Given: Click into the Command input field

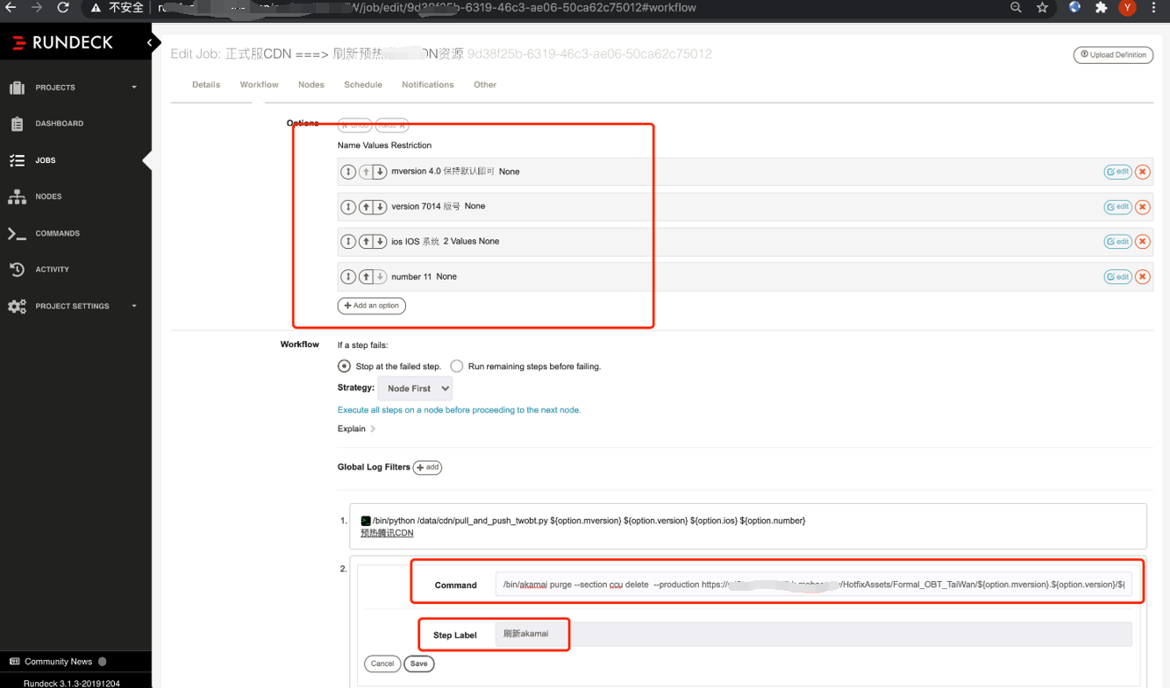Looking at the screenshot, I should tap(813, 585).
